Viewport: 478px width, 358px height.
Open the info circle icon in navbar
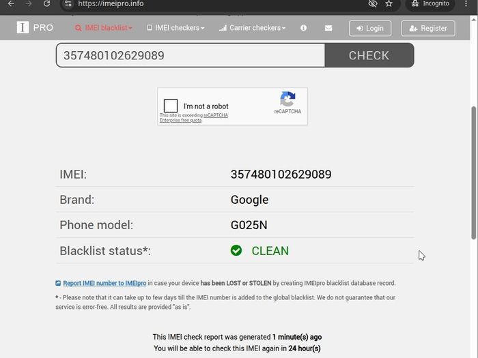[x=303, y=28]
